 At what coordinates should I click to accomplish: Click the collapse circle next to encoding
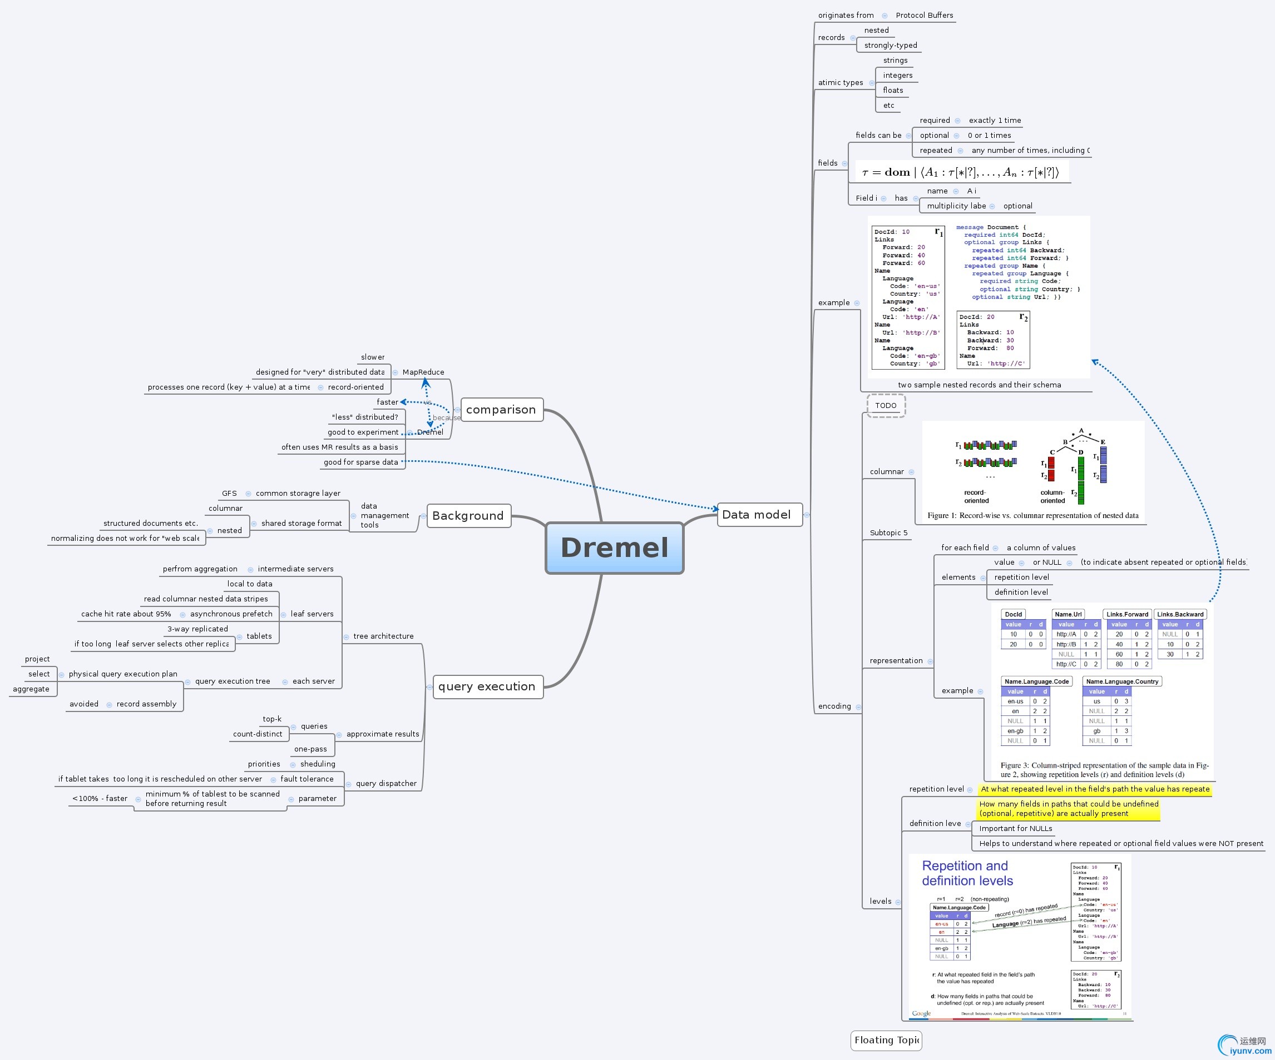click(x=858, y=707)
